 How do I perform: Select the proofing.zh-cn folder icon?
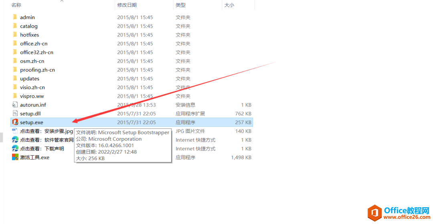[x=15, y=70]
